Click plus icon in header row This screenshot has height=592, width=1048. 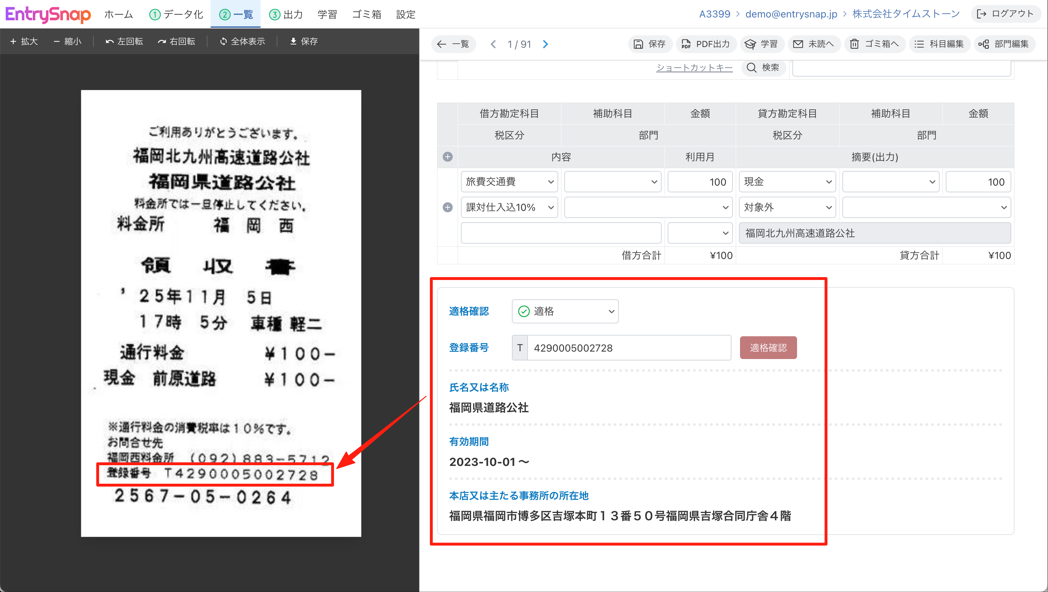(x=447, y=157)
